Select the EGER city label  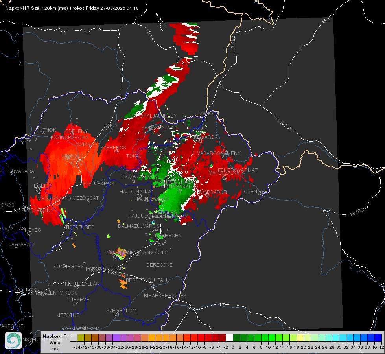[x=41, y=186]
